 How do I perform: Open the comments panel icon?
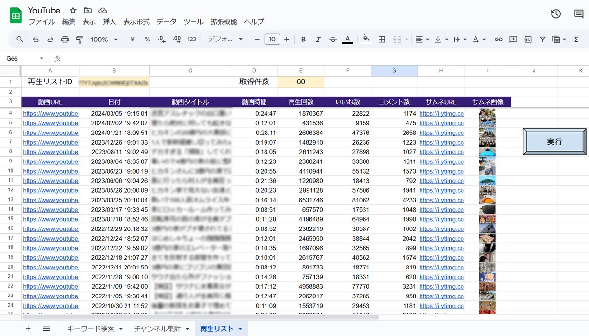coord(578,14)
